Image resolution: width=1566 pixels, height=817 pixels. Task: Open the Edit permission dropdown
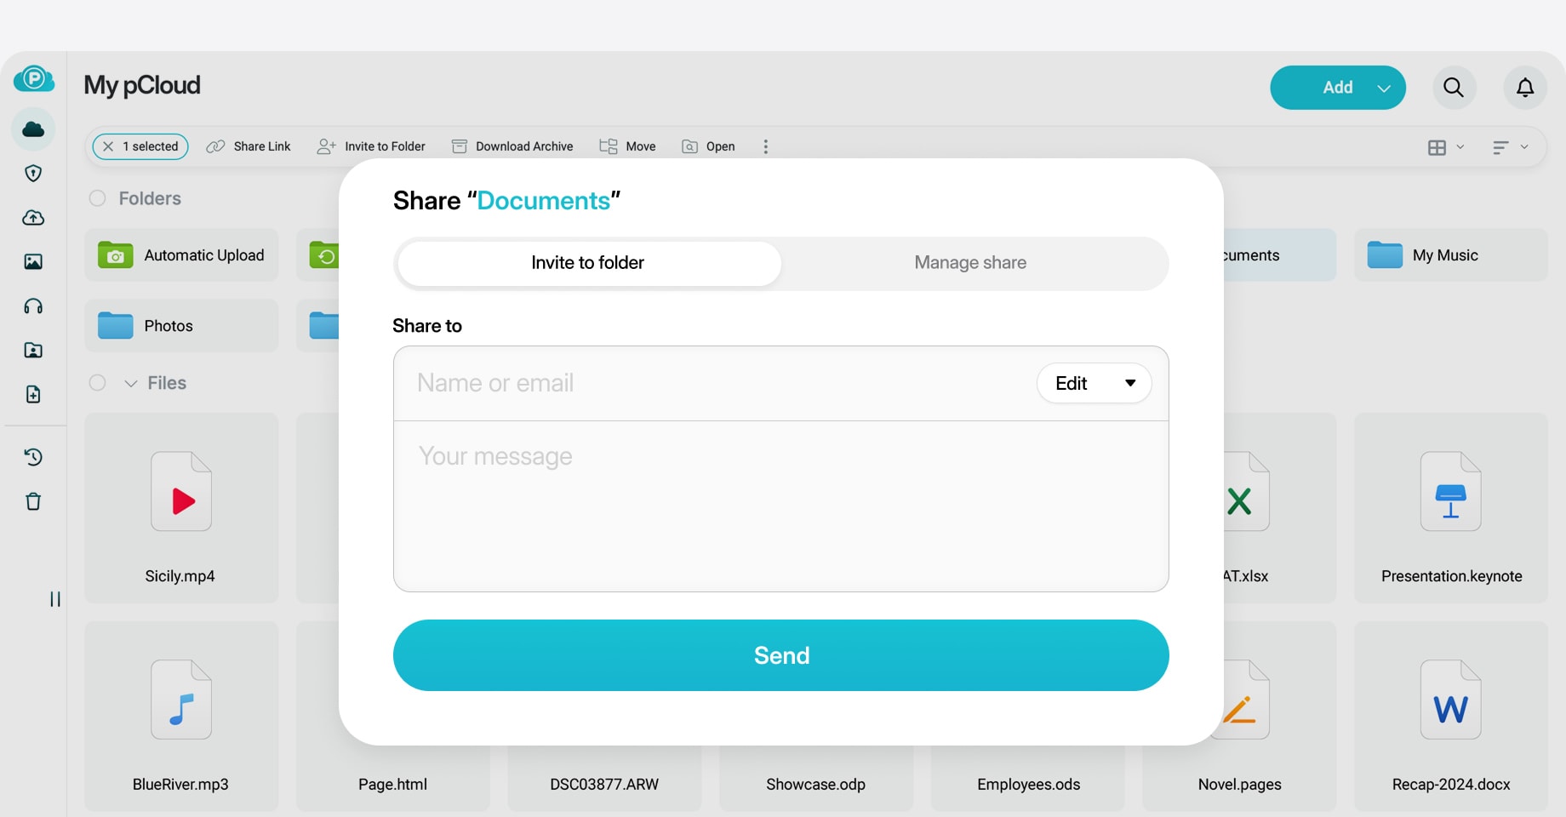point(1094,383)
